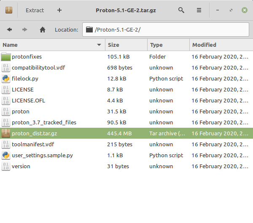Viewport: 253px width, 223px height.
Task: Go to the home location
Action: coord(43,30)
